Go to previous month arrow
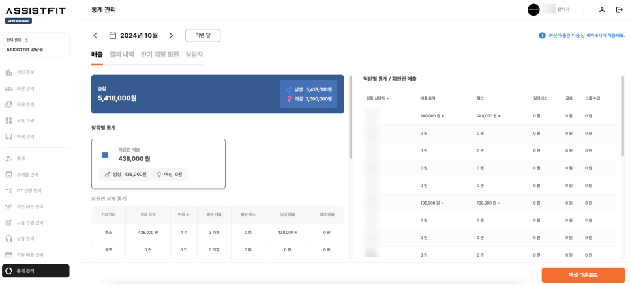Viewport: 630px width, 284px height. coord(95,36)
